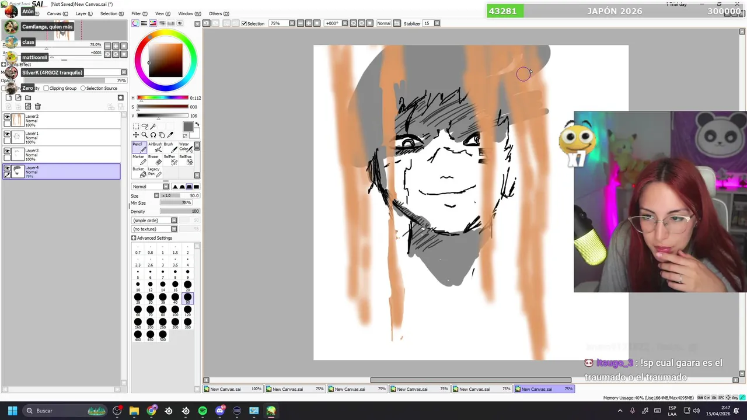Hide Layer2 with its eye icon

tap(7, 117)
